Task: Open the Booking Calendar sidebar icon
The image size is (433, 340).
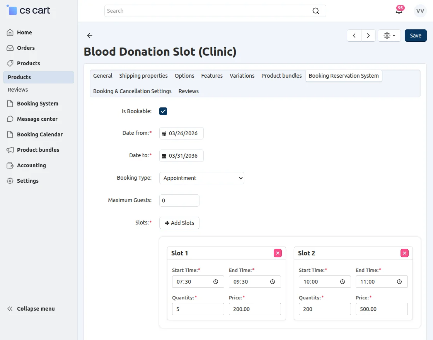Action: pyautogui.click(x=10, y=134)
